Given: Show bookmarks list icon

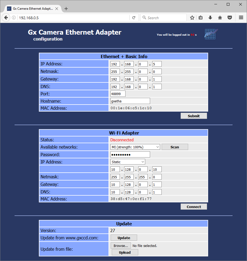Looking at the screenshot, I should 201,18.
